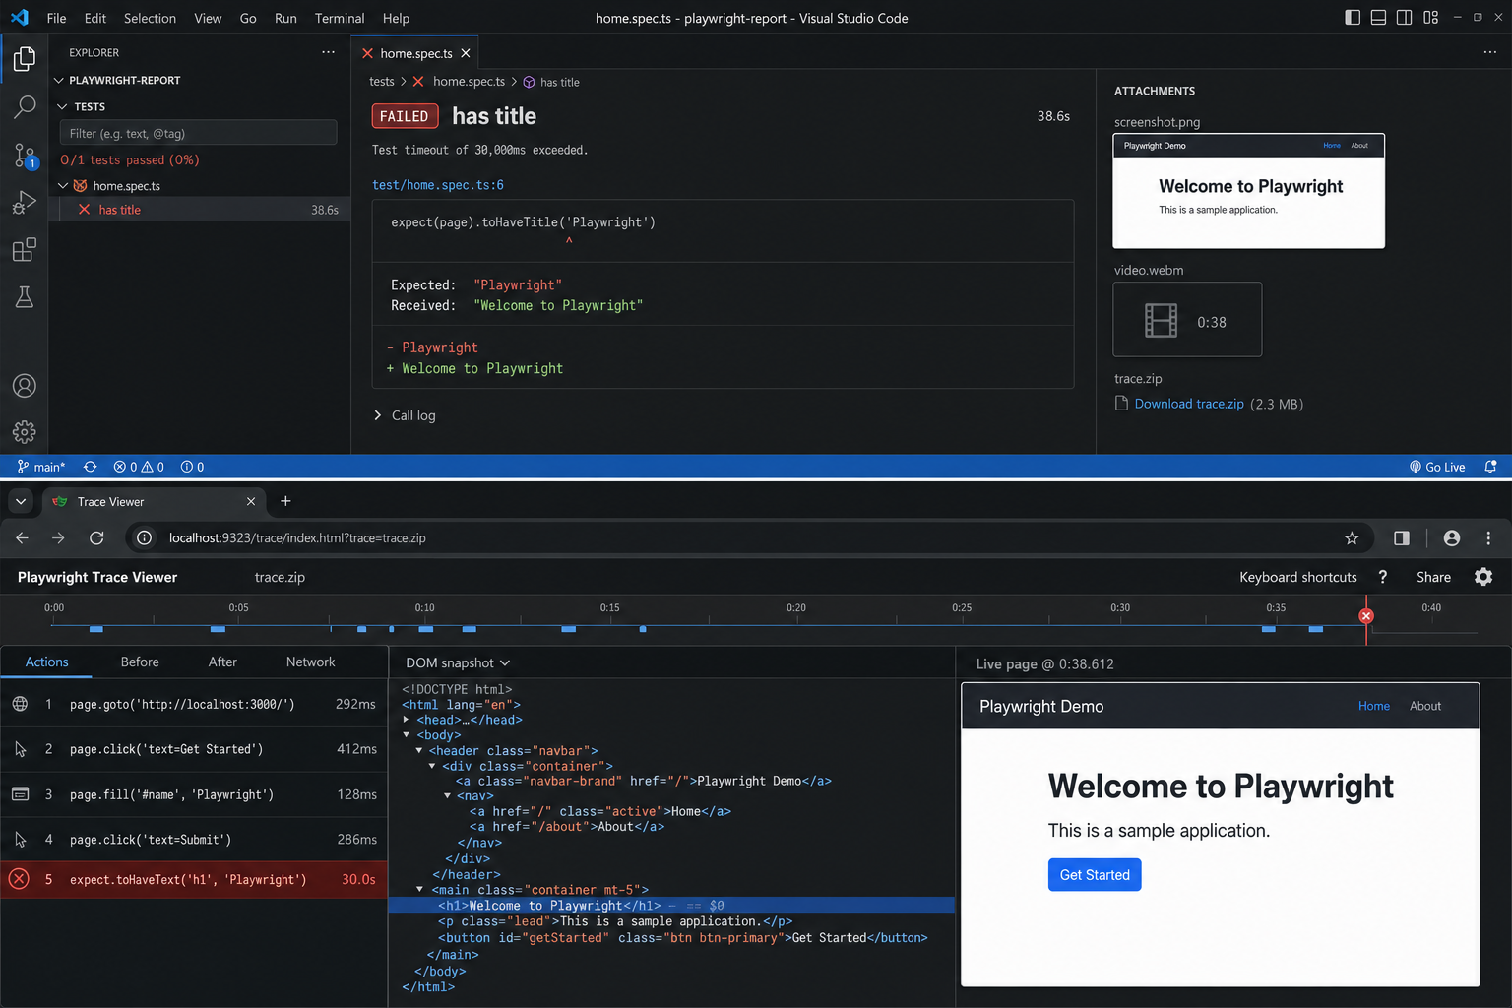
Task: Go back in the browser
Action: [x=22, y=537]
